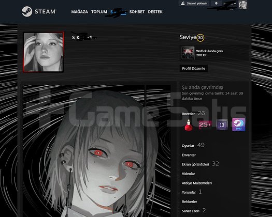Open the SOHBET menu item
Screen dimensions: 272x217
coord(137,12)
